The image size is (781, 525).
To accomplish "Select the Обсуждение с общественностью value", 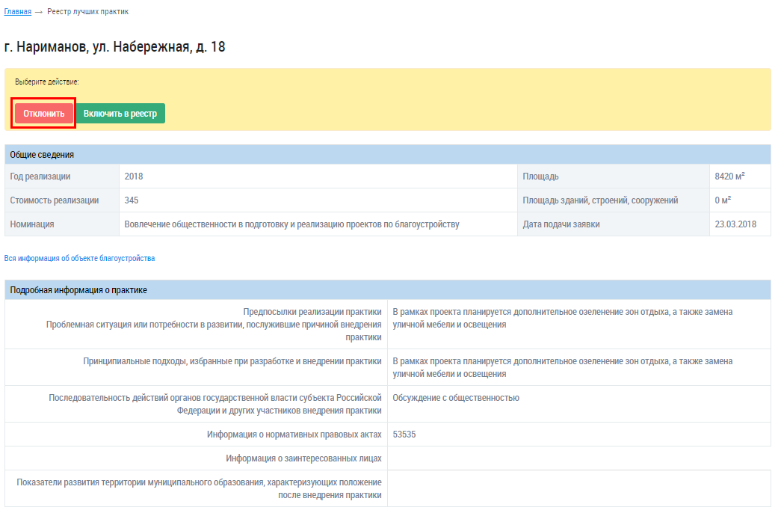I will pos(456,398).
